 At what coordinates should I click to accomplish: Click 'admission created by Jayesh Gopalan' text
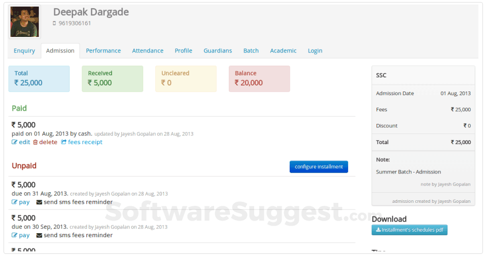[x=431, y=201]
